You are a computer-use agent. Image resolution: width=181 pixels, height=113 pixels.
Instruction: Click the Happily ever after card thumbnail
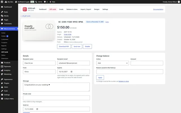click(39, 31)
